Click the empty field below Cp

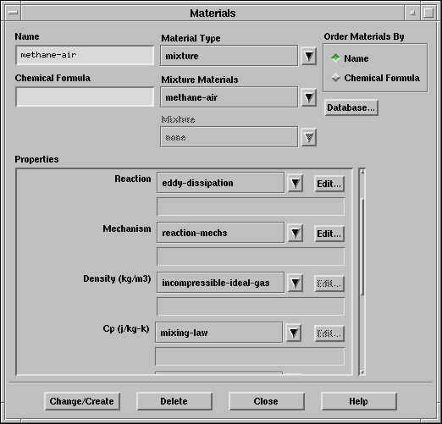click(250, 356)
